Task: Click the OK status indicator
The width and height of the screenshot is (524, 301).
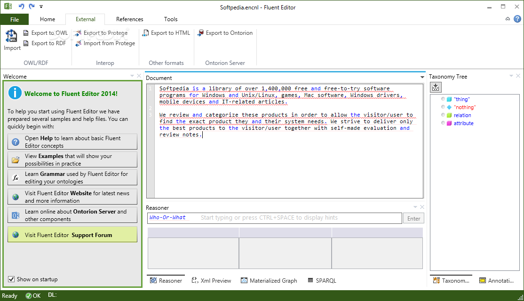Action: pyautogui.click(x=33, y=296)
